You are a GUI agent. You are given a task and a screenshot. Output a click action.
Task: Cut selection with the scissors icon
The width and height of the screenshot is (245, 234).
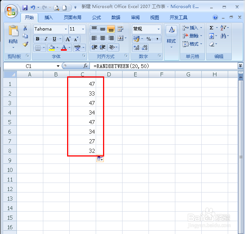click(x=25, y=28)
